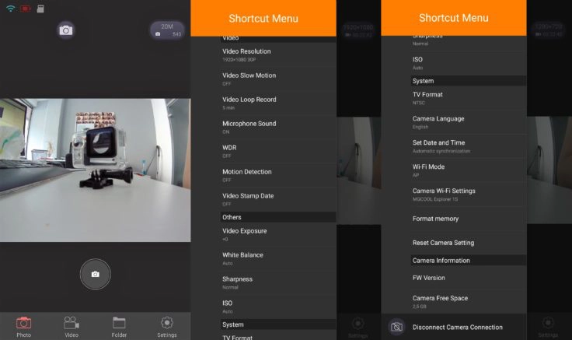Open Sharpness setting below White Balance
The height and width of the screenshot is (340, 572).
[x=278, y=282]
